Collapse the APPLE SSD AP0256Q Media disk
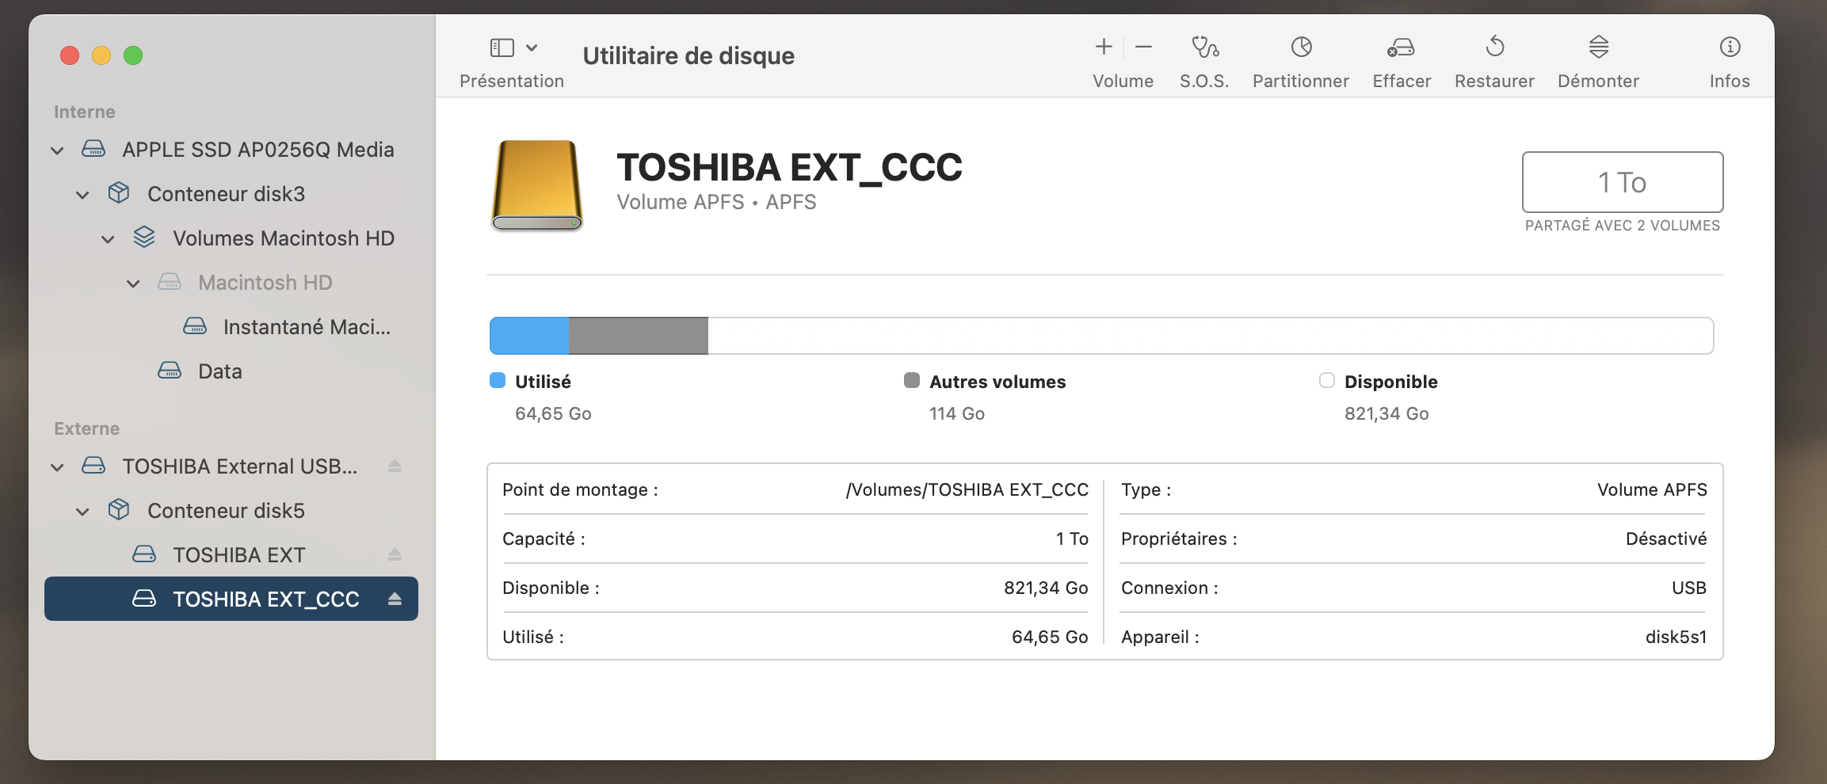This screenshot has width=1827, height=784. (57, 150)
